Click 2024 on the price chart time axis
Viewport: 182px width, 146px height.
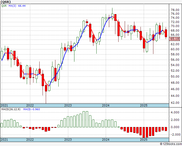point(106,105)
